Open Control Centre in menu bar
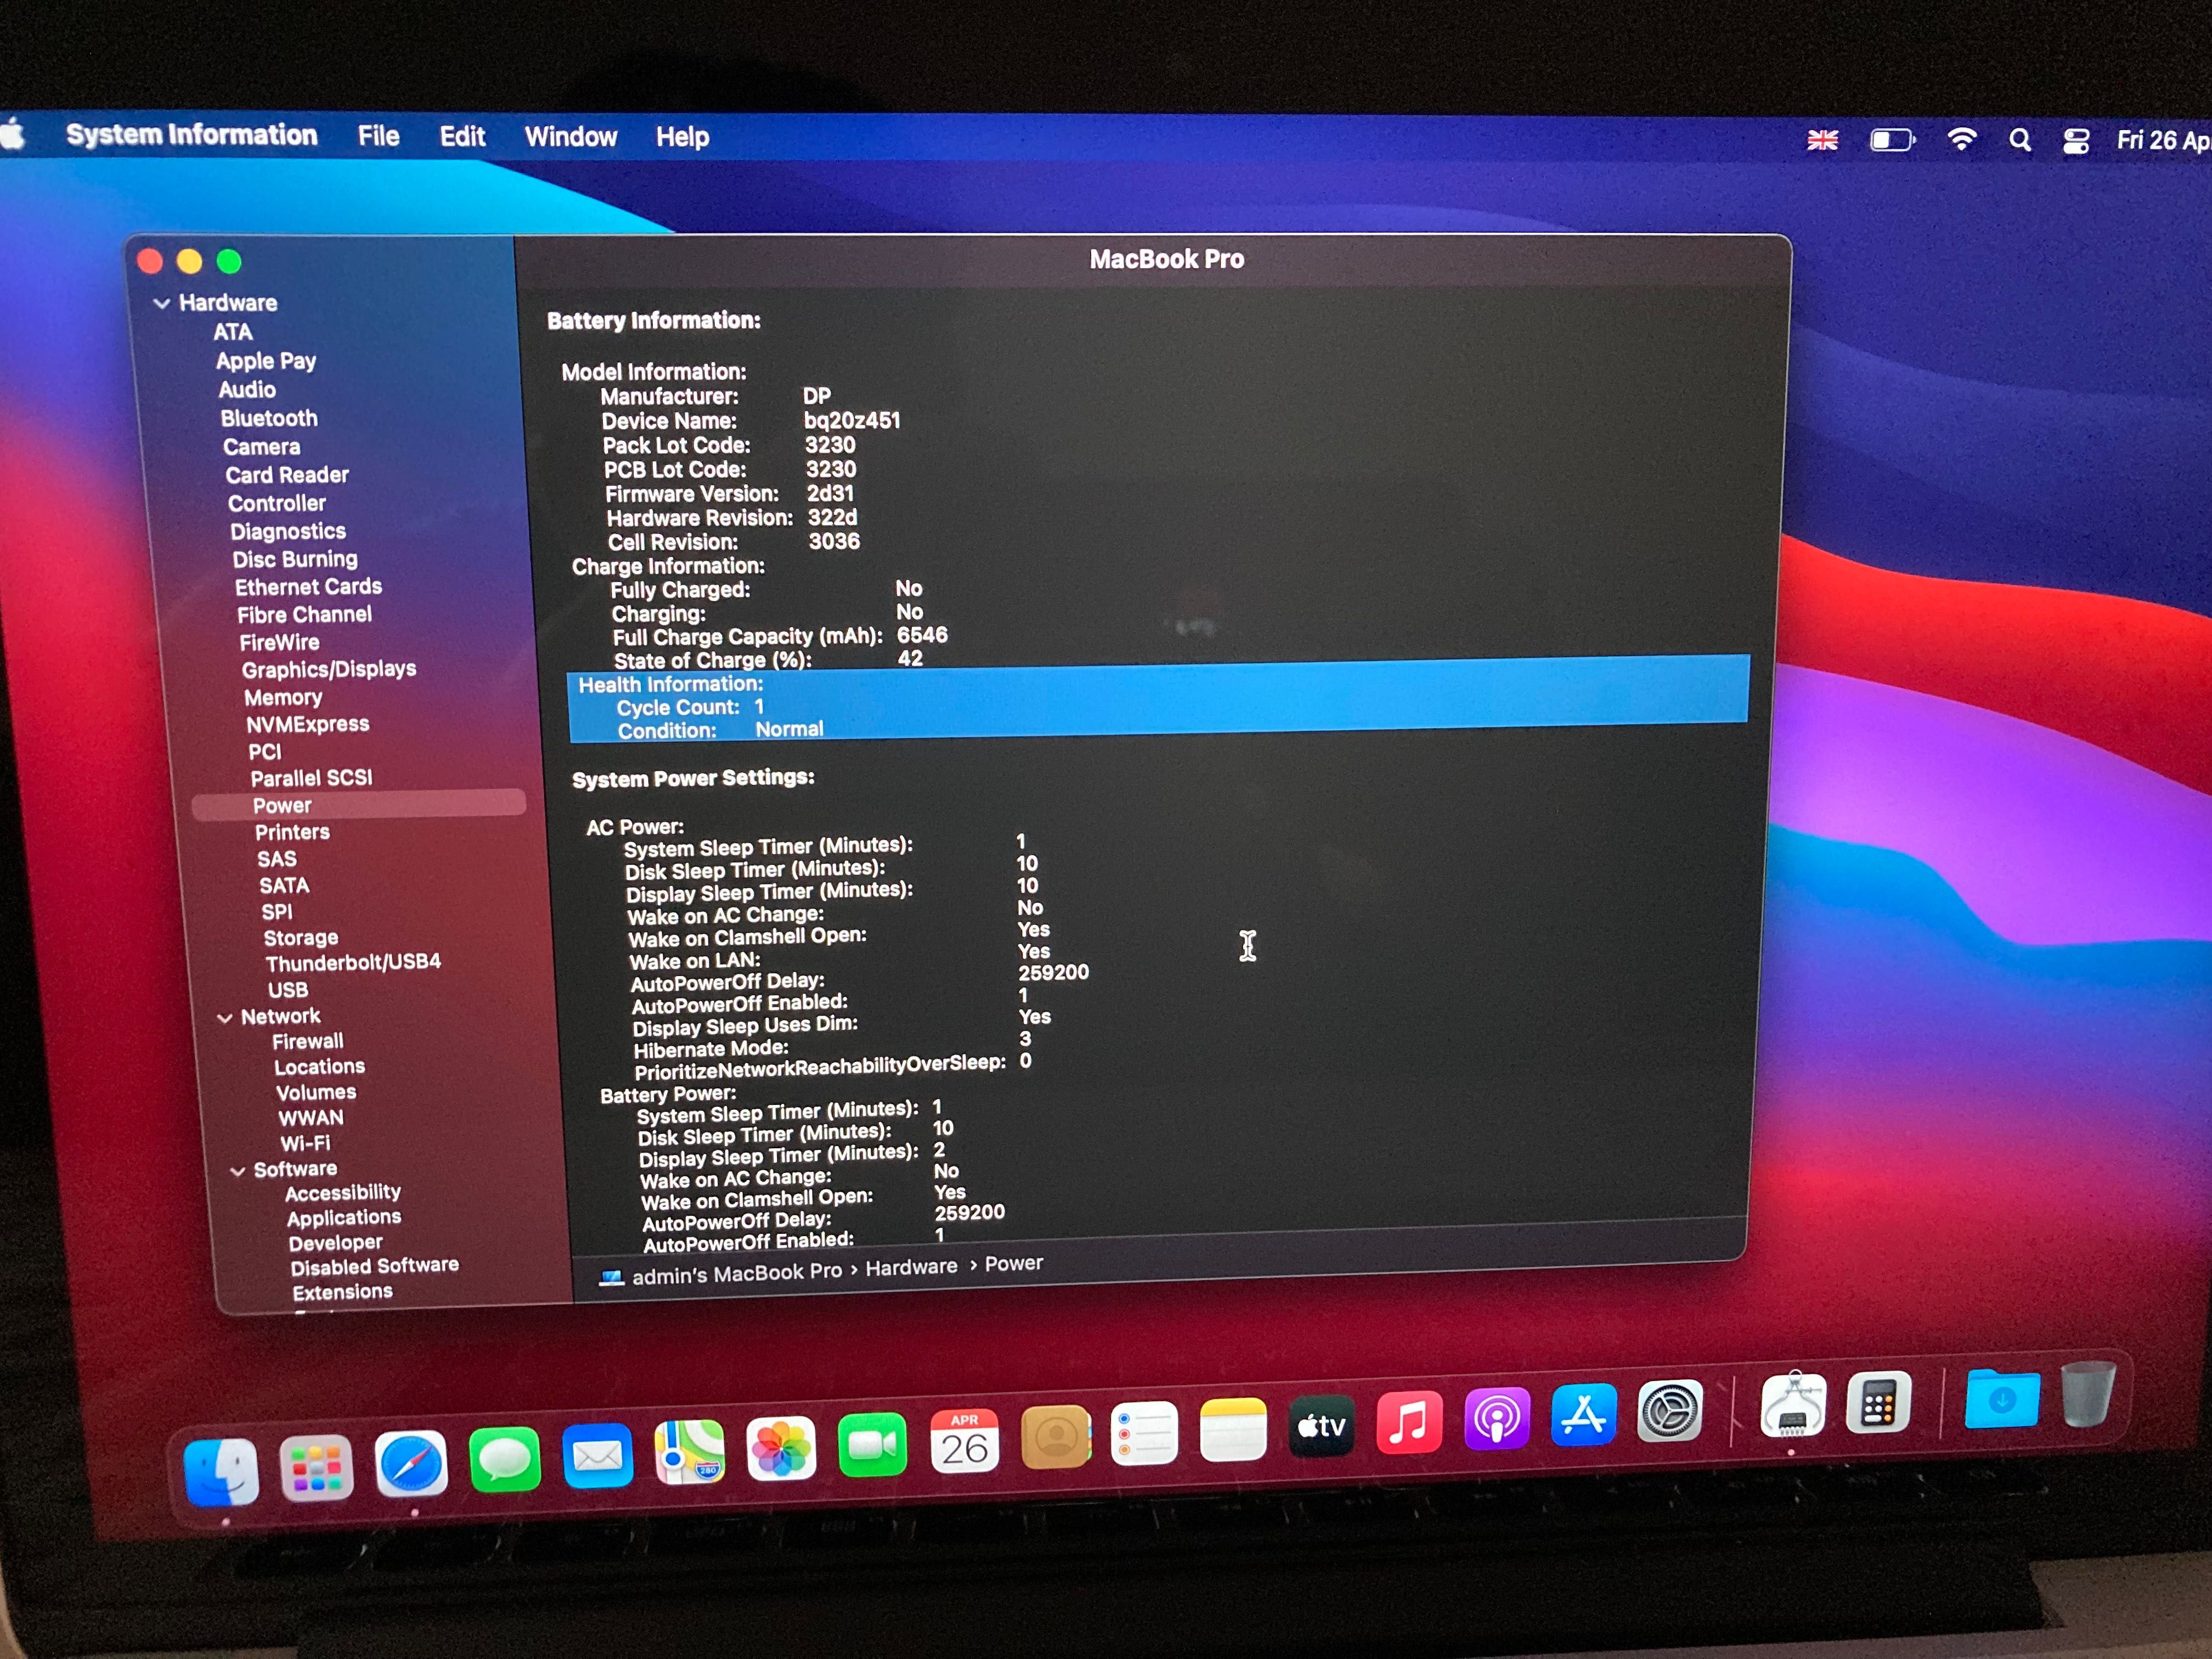This screenshot has width=2212, height=1659. click(x=2076, y=141)
